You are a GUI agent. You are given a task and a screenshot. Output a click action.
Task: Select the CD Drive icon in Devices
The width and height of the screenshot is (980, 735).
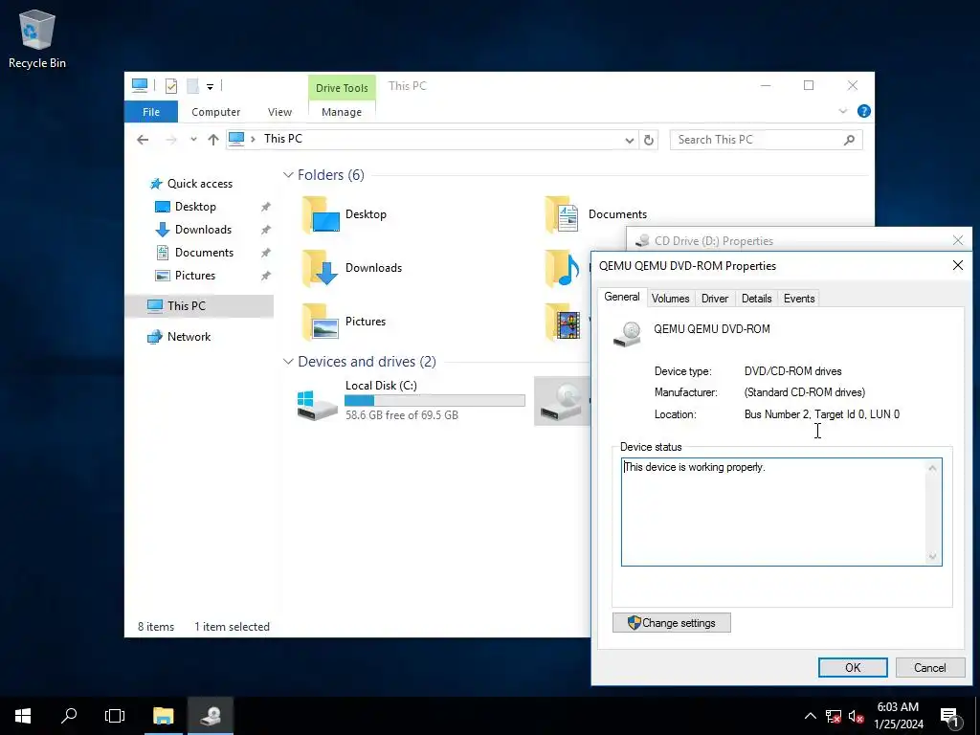(x=562, y=401)
